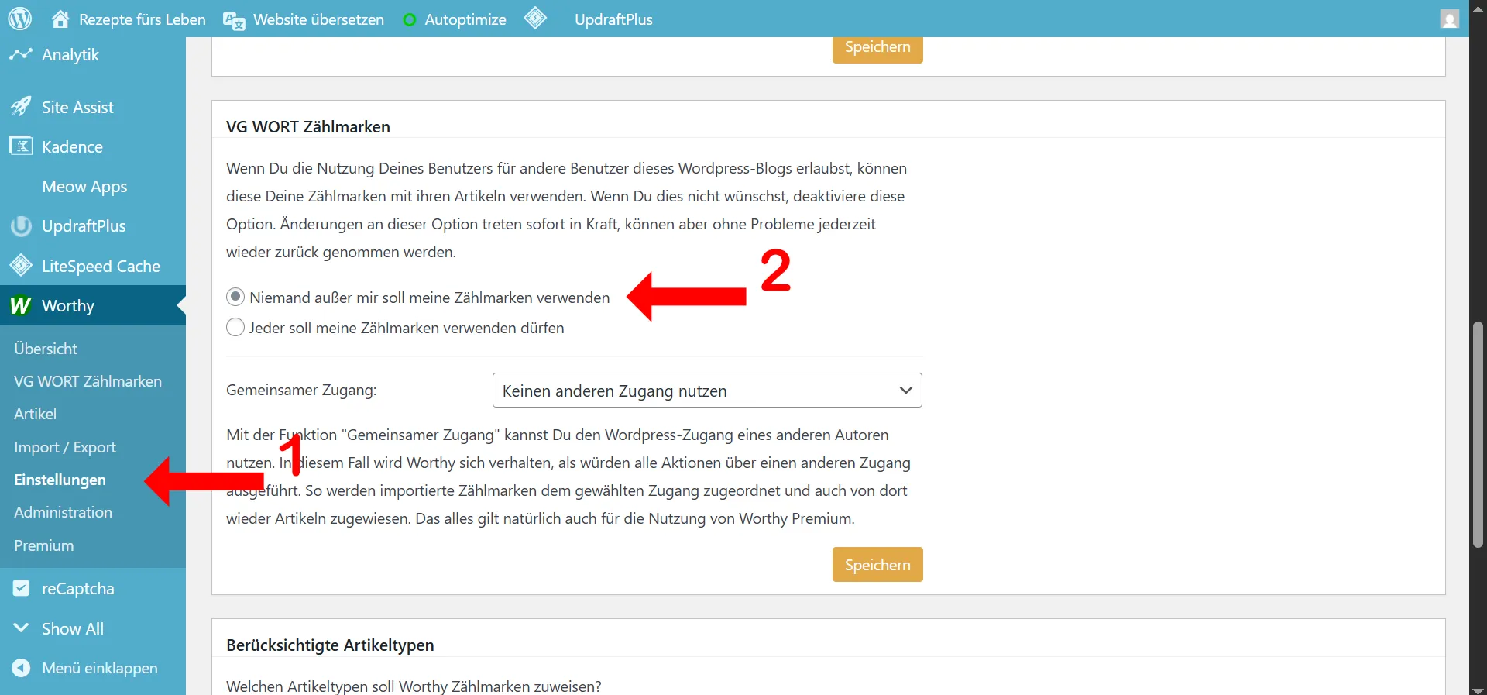Open the Administration submenu

63,512
